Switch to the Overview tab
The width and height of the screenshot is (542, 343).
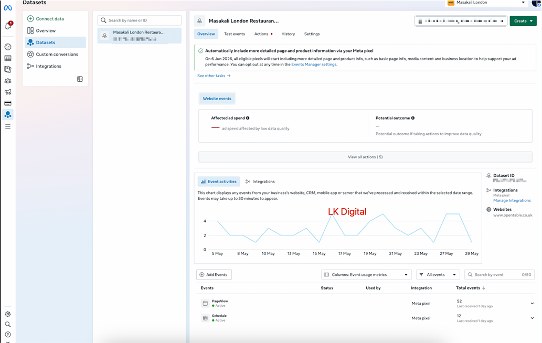(x=206, y=34)
